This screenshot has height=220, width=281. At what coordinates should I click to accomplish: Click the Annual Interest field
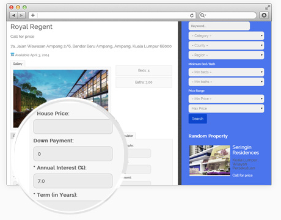(x=73, y=181)
